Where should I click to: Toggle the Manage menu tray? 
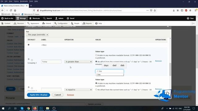tap(21, 18)
